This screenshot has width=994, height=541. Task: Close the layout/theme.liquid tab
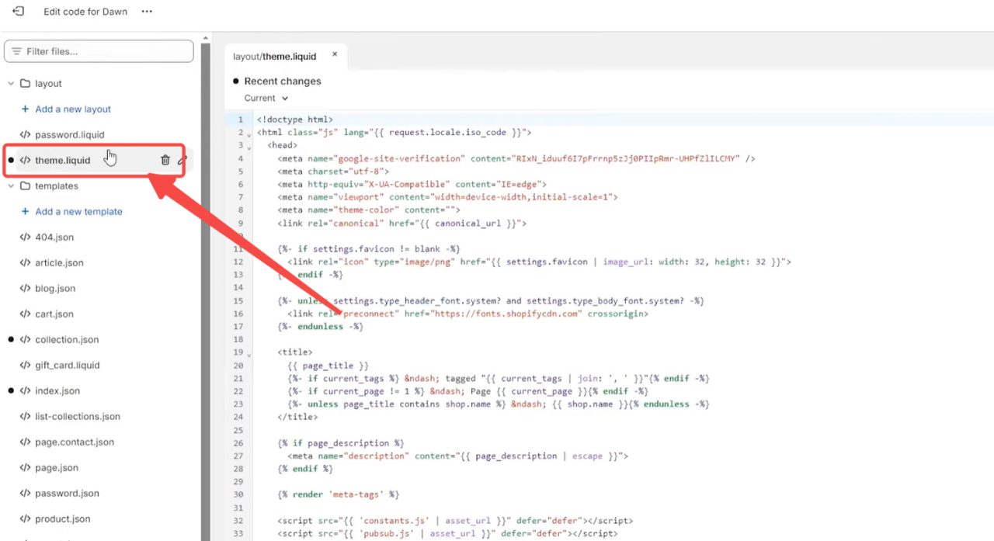[x=335, y=54]
